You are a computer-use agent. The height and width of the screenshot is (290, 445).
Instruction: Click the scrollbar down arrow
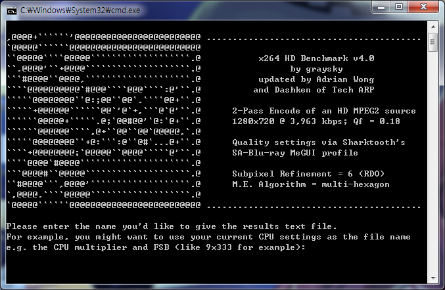[433, 278]
